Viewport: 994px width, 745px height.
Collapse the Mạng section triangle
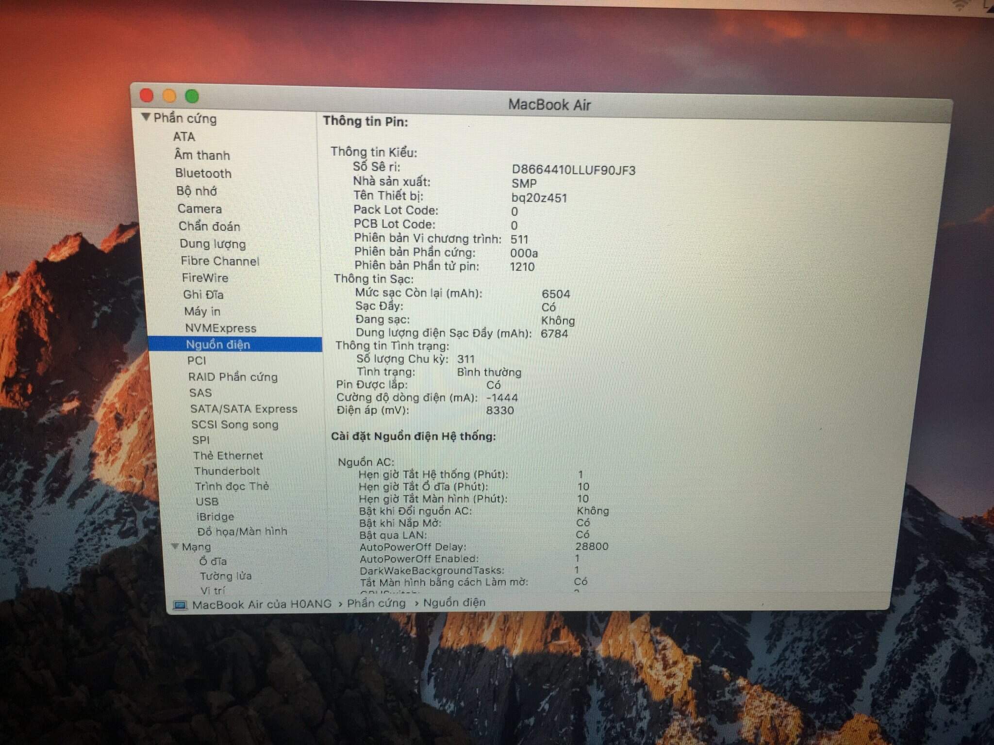(x=175, y=547)
